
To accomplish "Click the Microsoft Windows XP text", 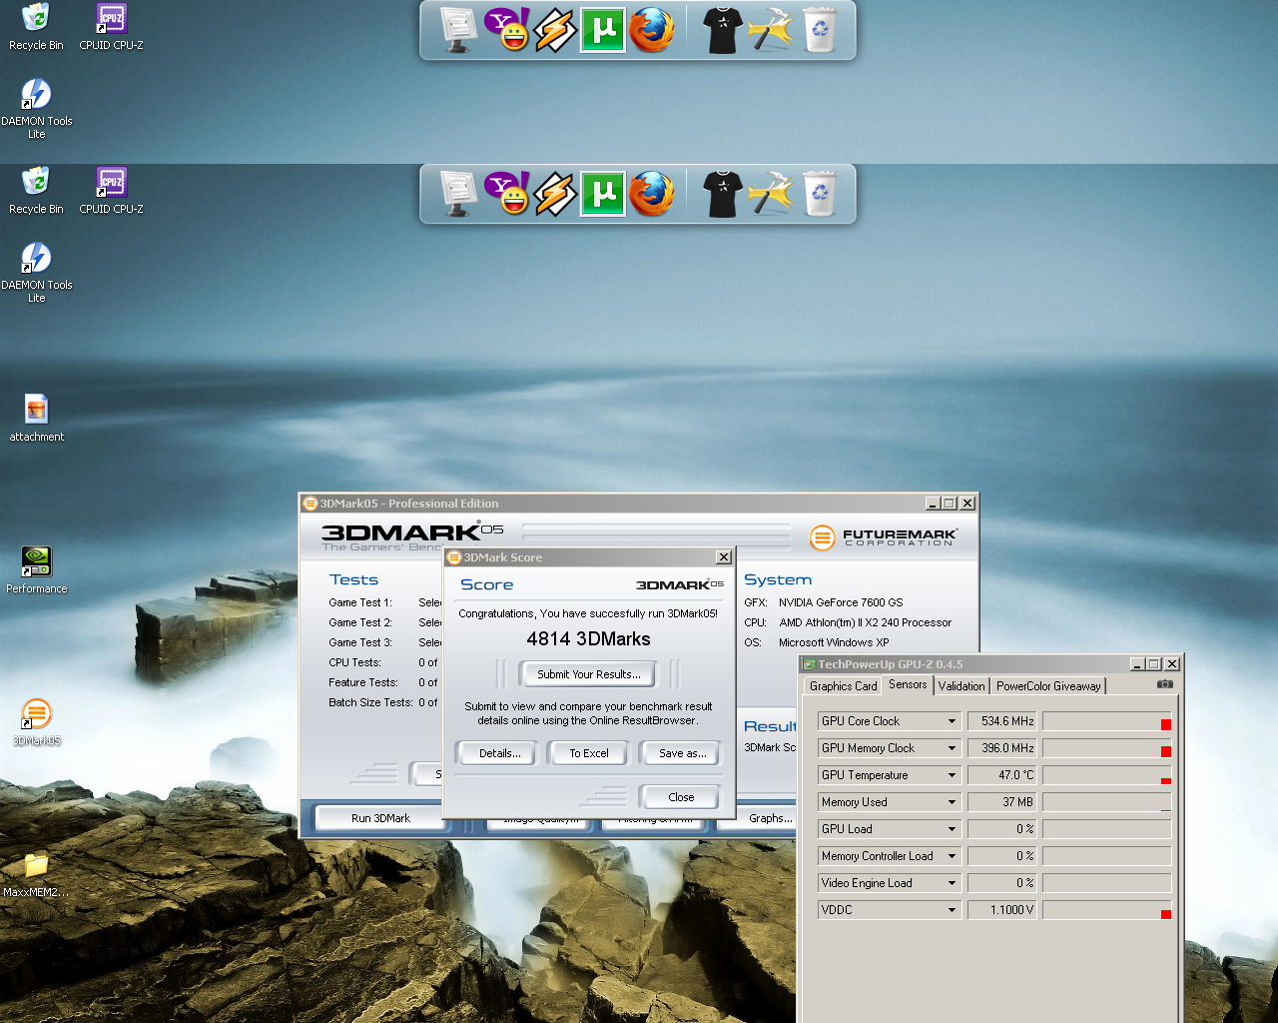I will tap(834, 642).
